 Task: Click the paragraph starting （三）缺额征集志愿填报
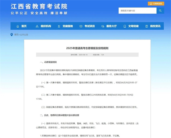coord(89,107)
